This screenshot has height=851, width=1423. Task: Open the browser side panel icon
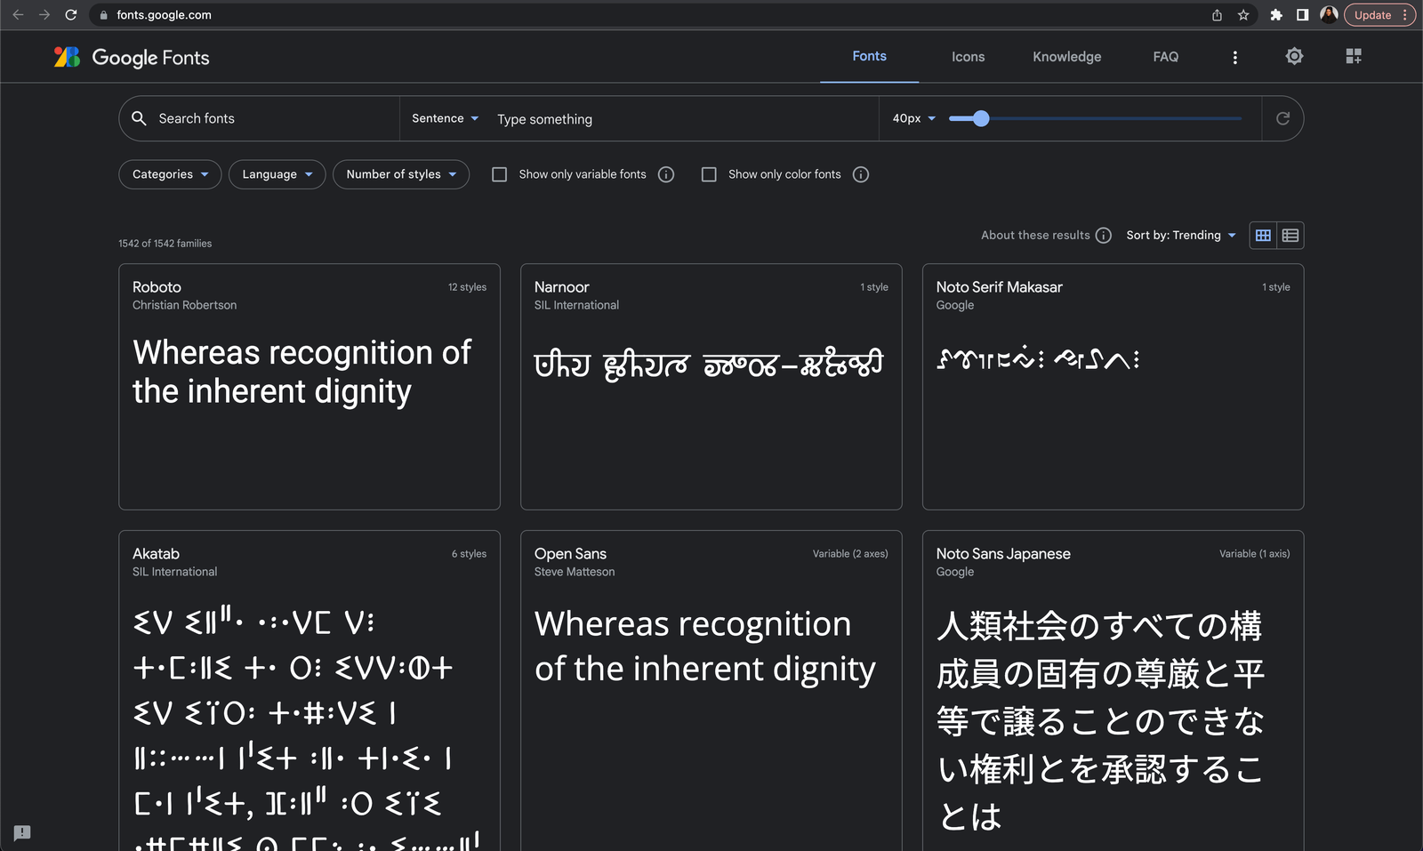pos(1302,15)
